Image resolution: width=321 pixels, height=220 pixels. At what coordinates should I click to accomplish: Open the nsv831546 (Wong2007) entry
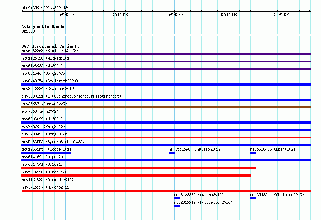click(x=43, y=73)
